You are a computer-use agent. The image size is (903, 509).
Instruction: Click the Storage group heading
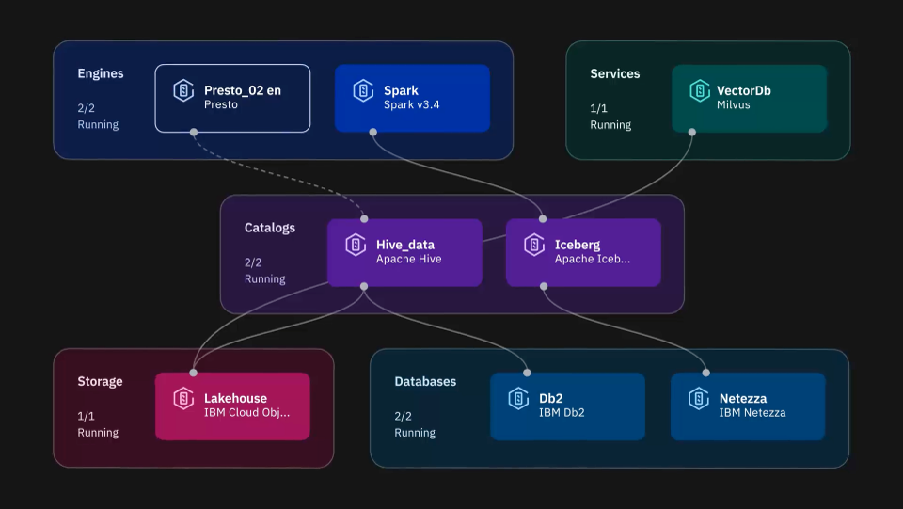[x=100, y=381]
